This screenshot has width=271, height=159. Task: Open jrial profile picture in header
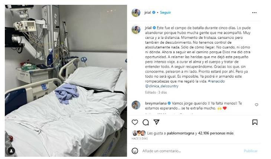click(136, 13)
